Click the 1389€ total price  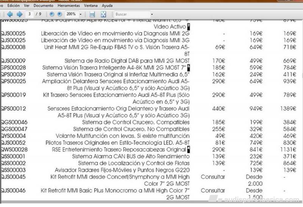click(x=288, y=109)
